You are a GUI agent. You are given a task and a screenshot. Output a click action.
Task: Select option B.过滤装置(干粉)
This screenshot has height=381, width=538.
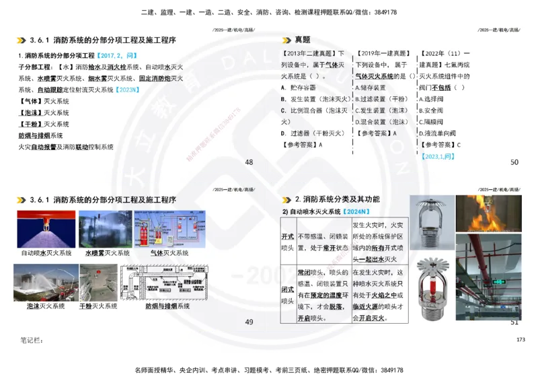coord(381,99)
